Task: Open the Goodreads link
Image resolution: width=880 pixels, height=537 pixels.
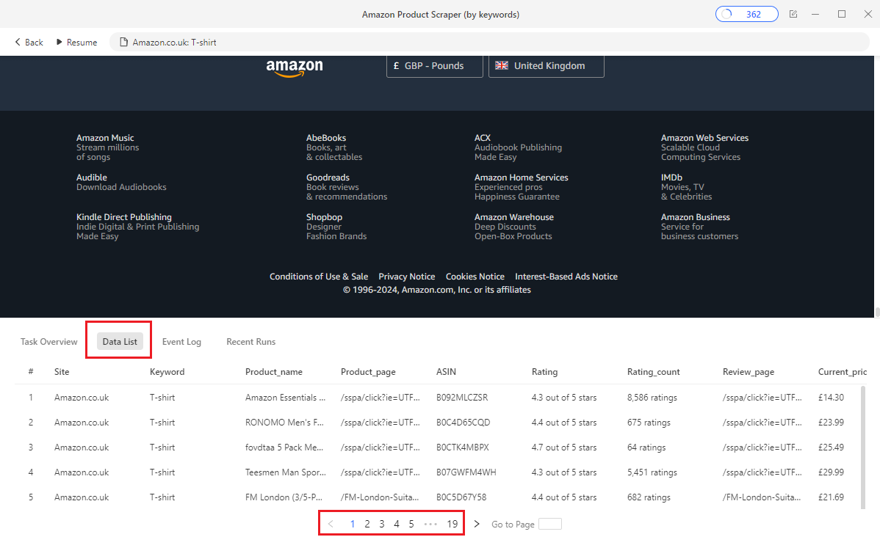Action: point(328,177)
